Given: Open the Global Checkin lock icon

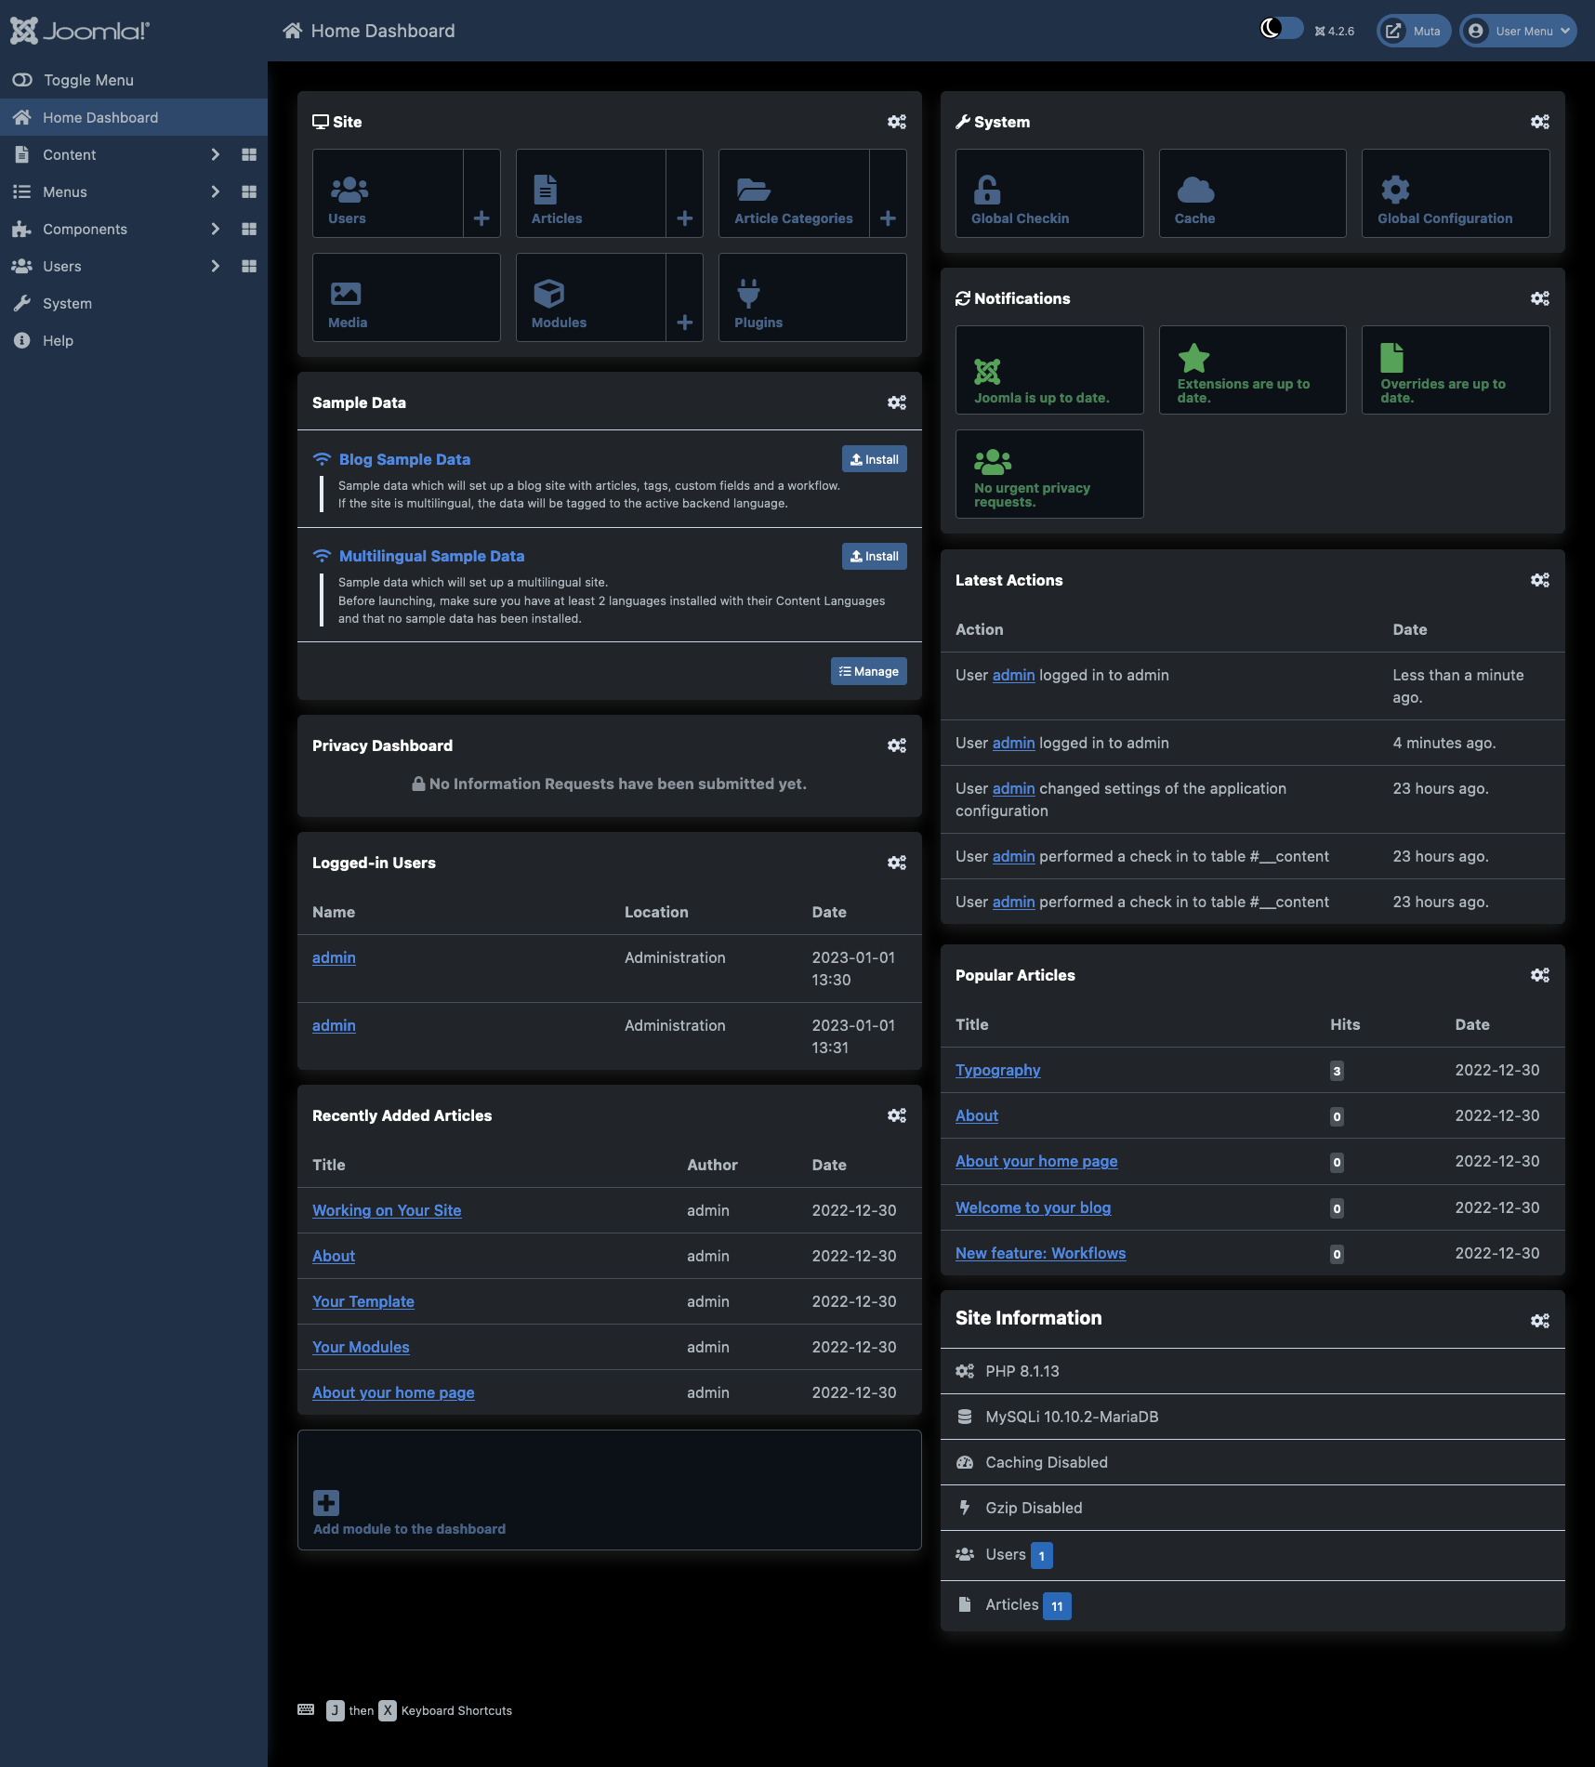Looking at the screenshot, I should tap(986, 191).
